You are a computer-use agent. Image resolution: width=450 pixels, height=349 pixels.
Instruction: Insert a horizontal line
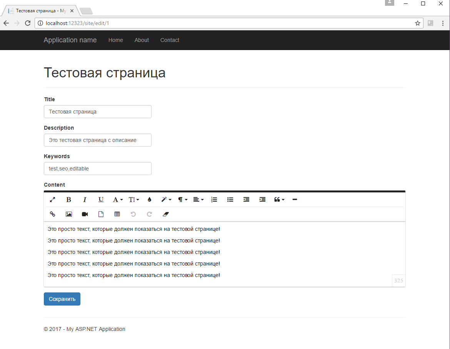coord(295,199)
